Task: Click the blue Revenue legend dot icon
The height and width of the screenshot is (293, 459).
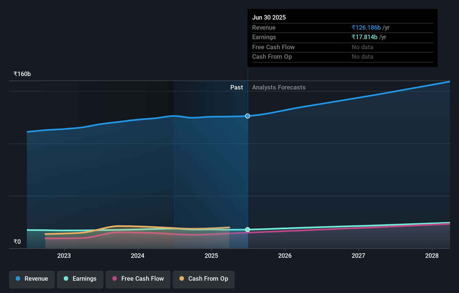Action: pos(18,278)
